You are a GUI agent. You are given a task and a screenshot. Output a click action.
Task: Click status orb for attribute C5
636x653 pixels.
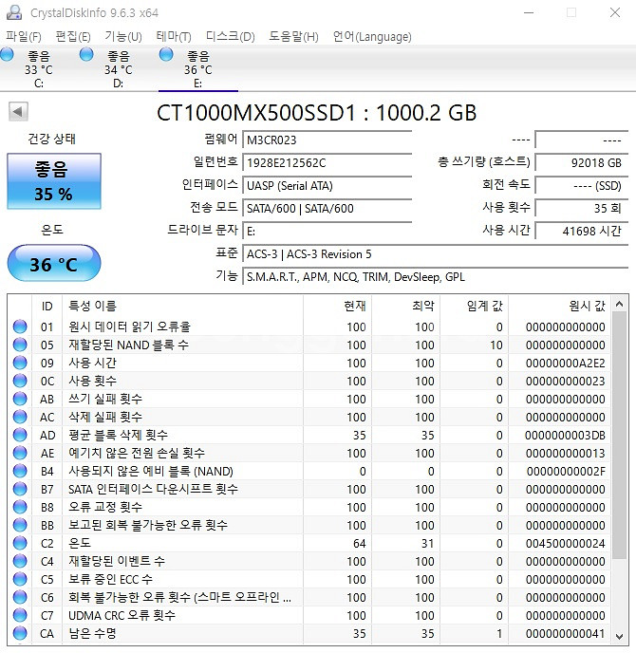[20, 579]
